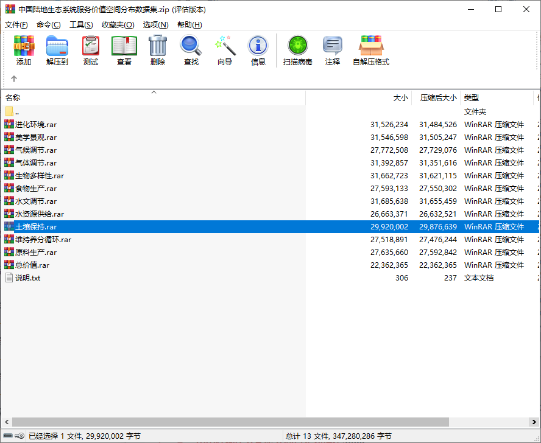Open the Favorites (收藏夹) menu
Viewport: 541px width, 443px height.
tap(118, 25)
